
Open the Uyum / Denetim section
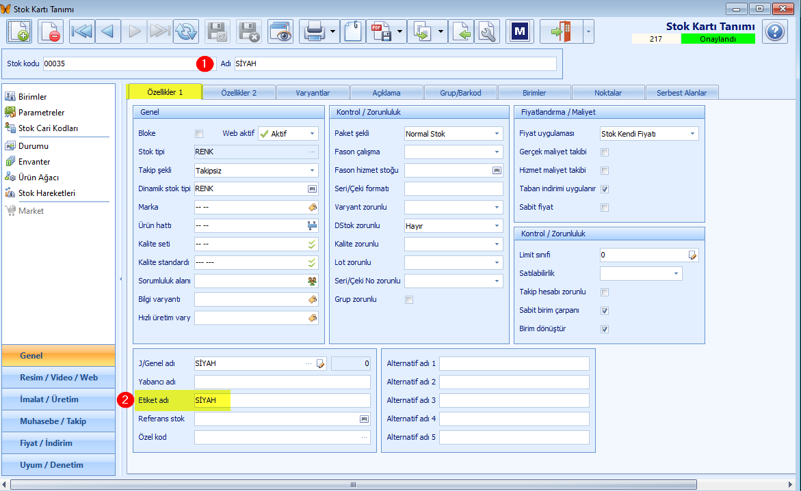[59, 465]
